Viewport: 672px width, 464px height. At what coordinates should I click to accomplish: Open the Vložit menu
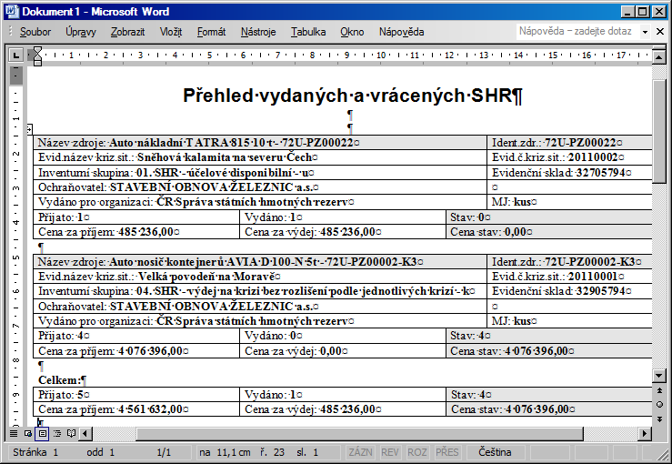(171, 32)
